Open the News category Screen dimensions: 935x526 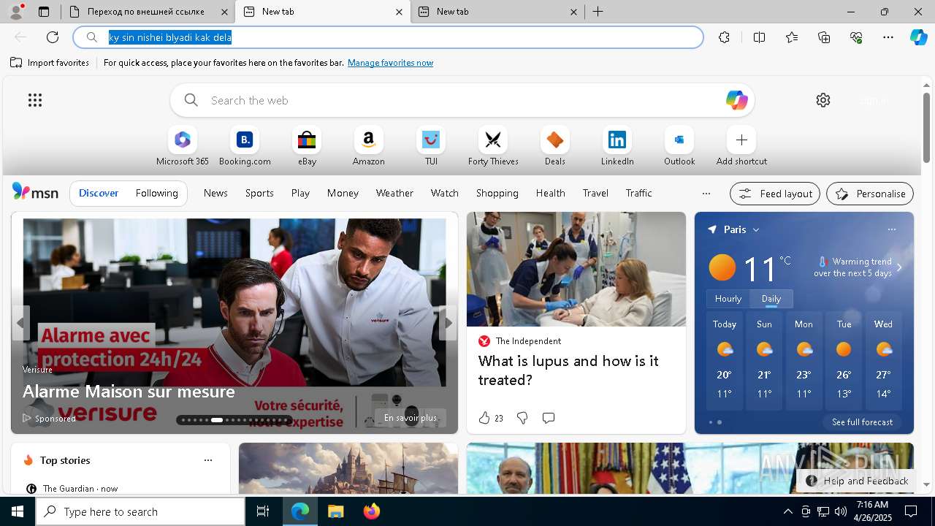(215, 193)
